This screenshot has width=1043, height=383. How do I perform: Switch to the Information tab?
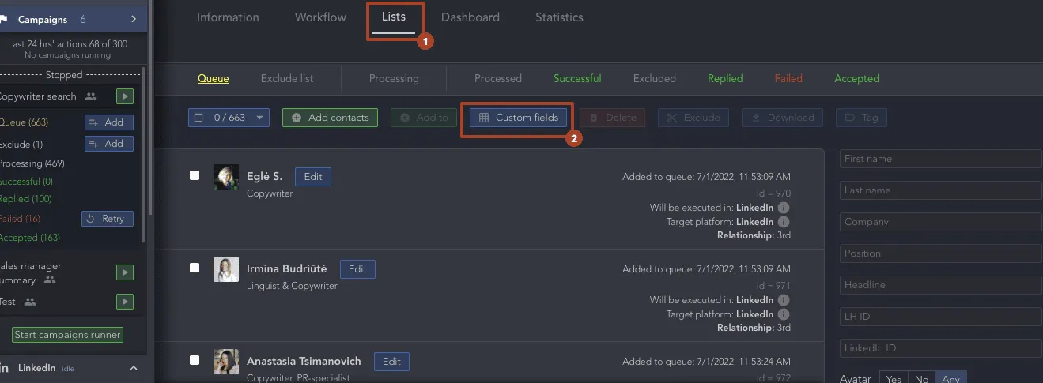pos(228,17)
